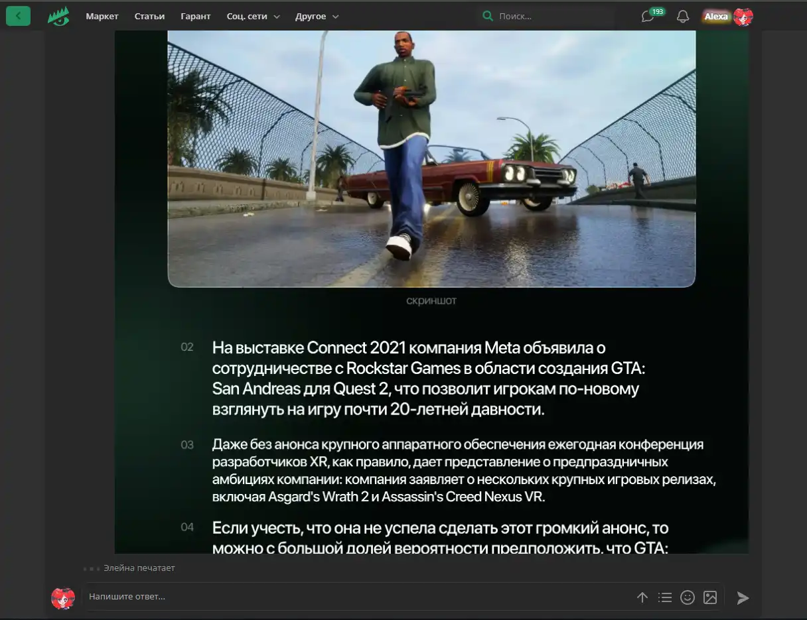This screenshot has height=620, width=807.
Task: Click the green back arrow button
Action: 18,16
